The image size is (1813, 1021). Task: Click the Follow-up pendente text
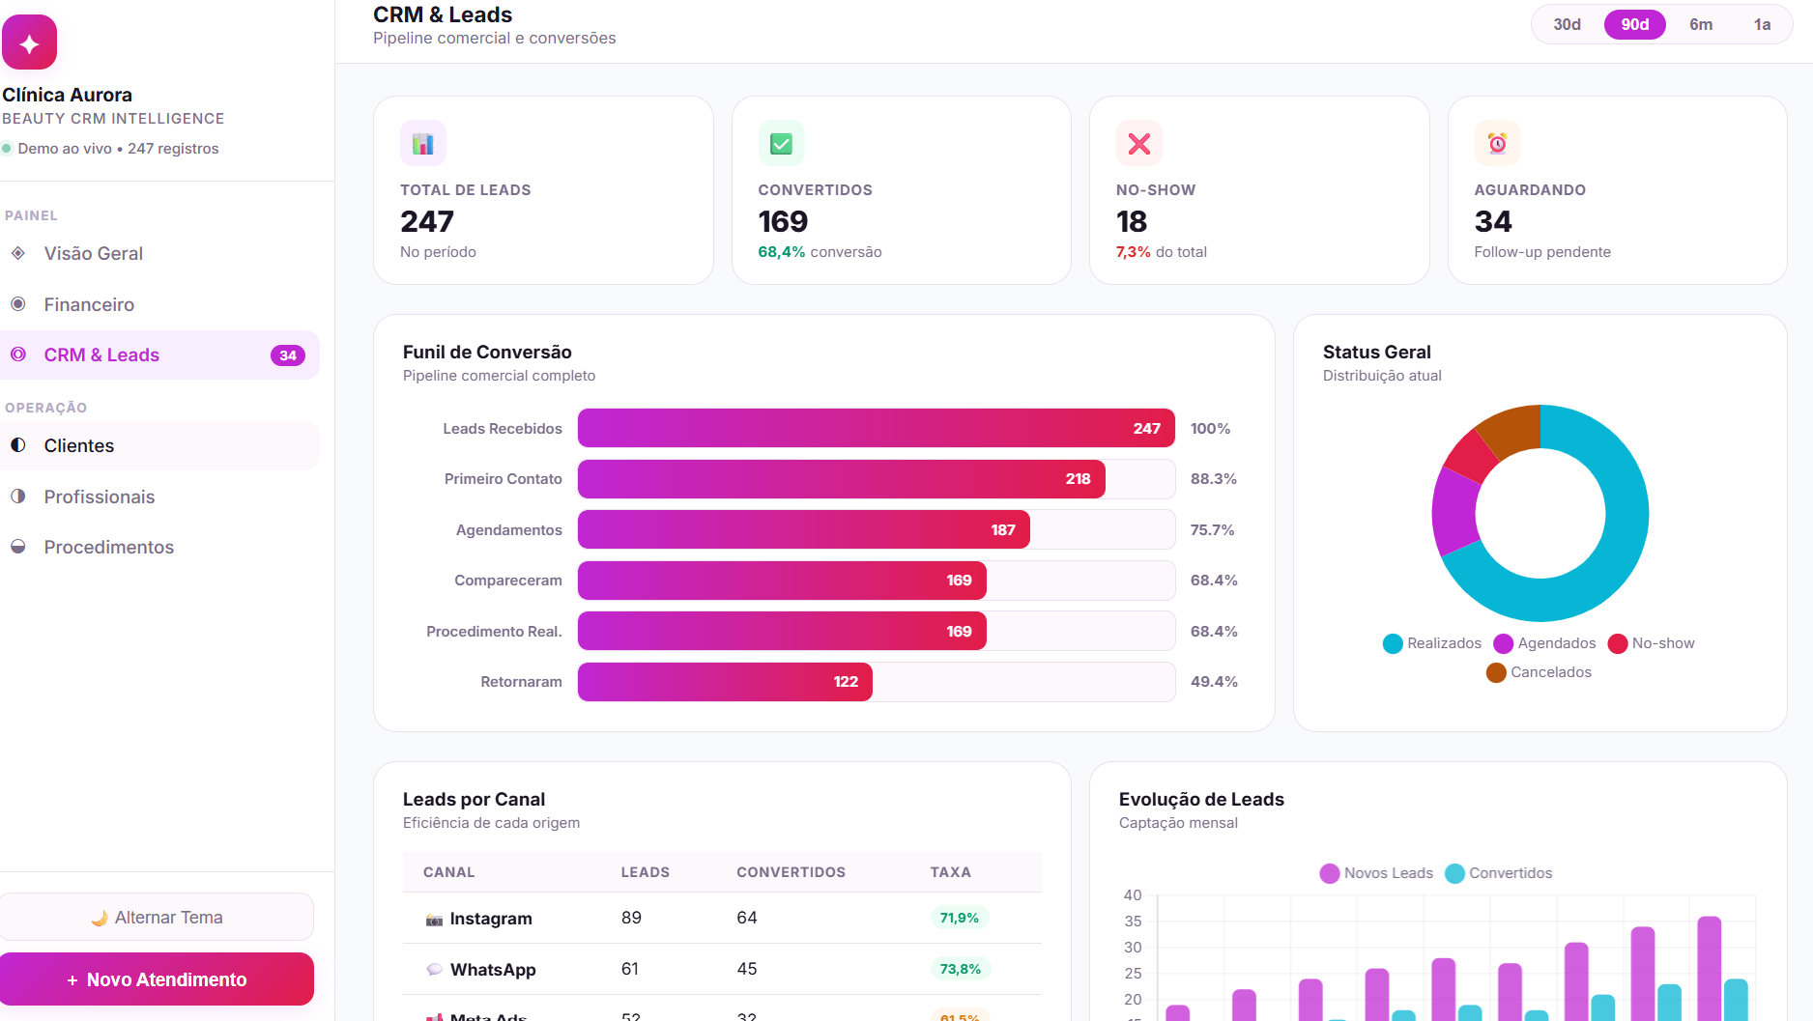coord(1542,252)
